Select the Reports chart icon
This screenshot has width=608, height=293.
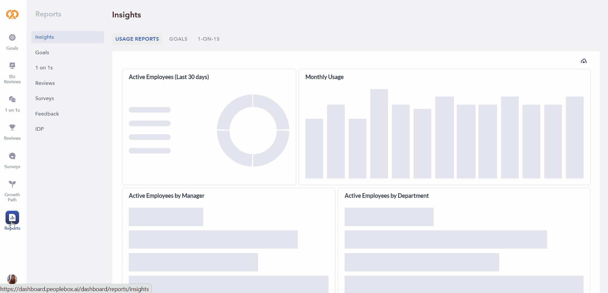tap(12, 217)
